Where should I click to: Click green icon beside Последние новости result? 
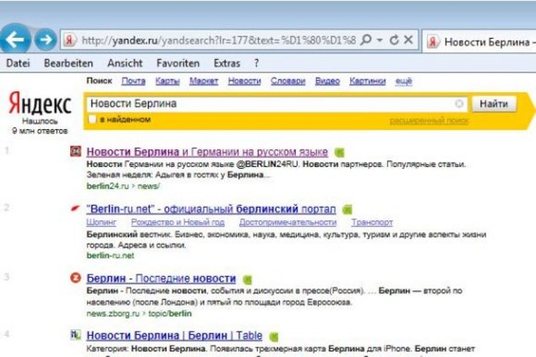pos(247,280)
